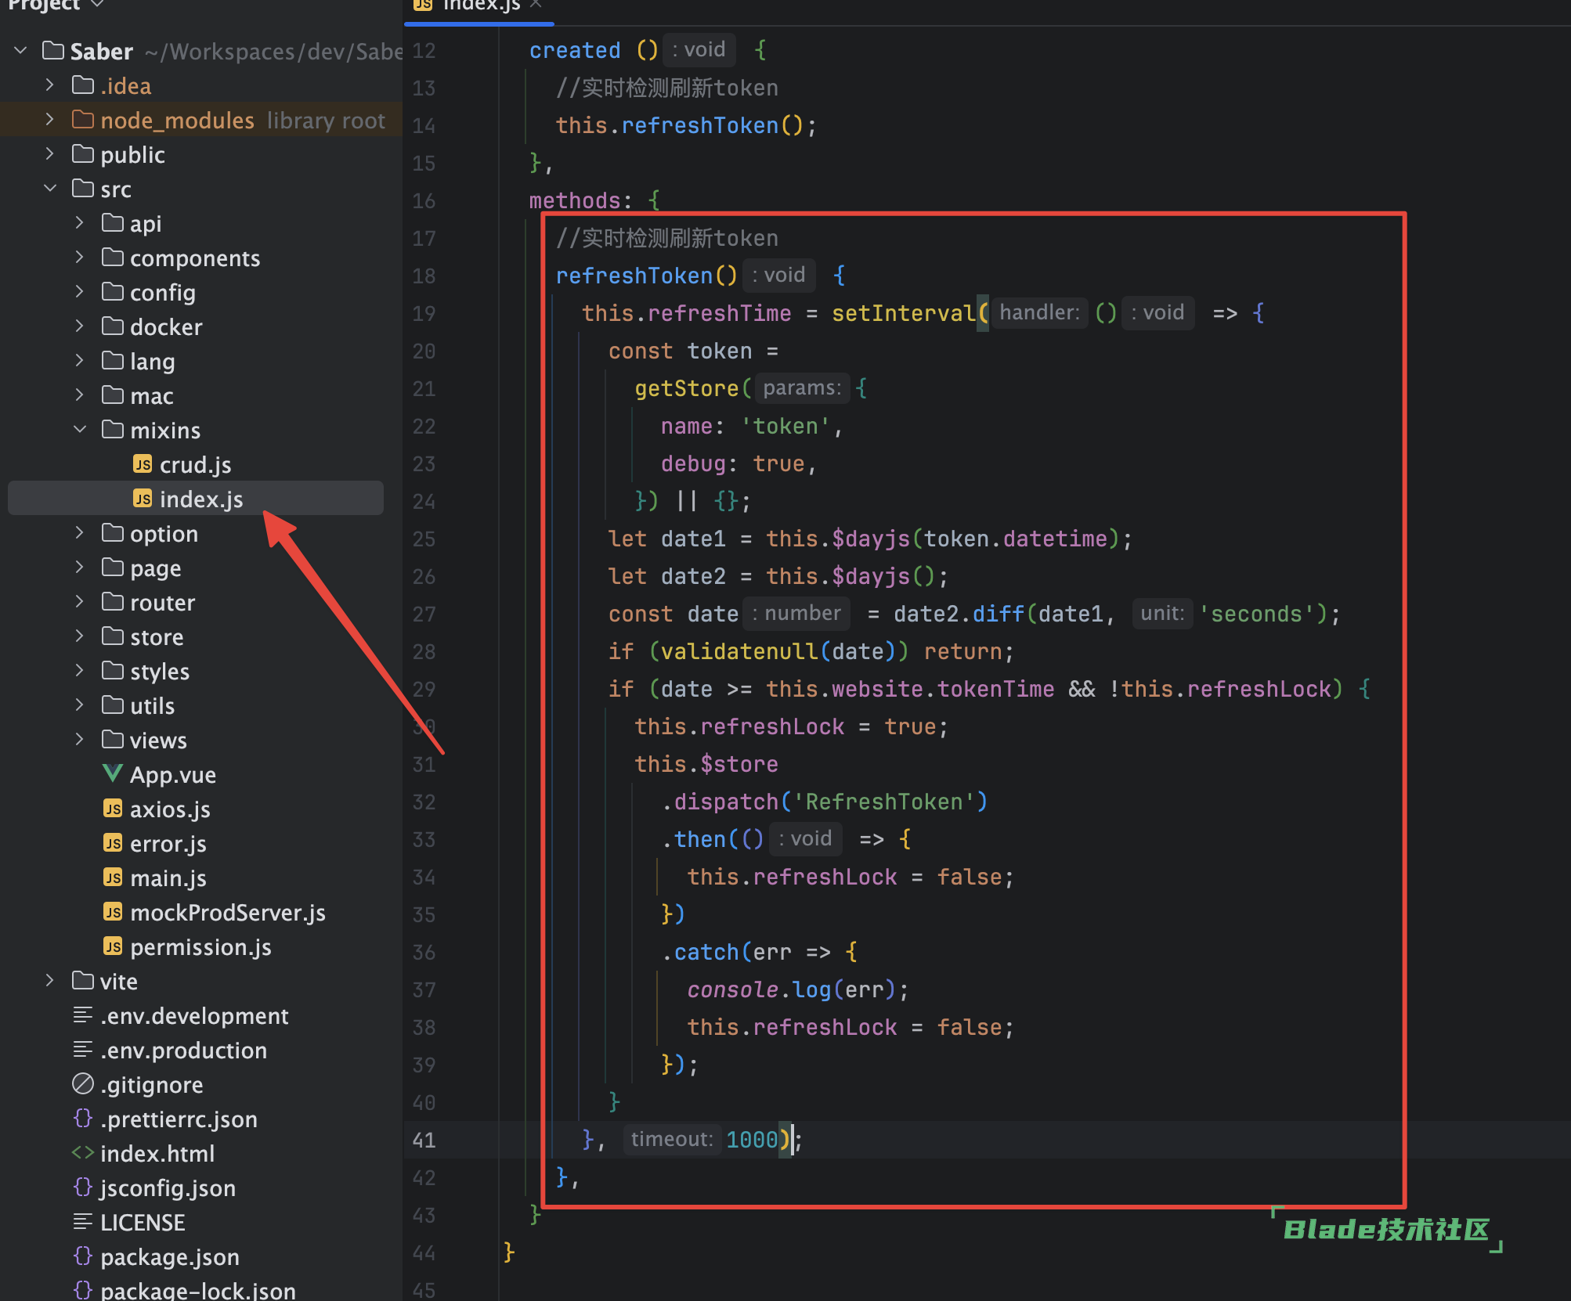Open axios.js in the project tree
This screenshot has height=1301, width=1571.
click(x=170, y=809)
